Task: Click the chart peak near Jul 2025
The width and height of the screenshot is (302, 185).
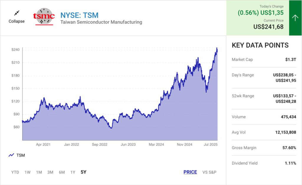Action: (217, 48)
